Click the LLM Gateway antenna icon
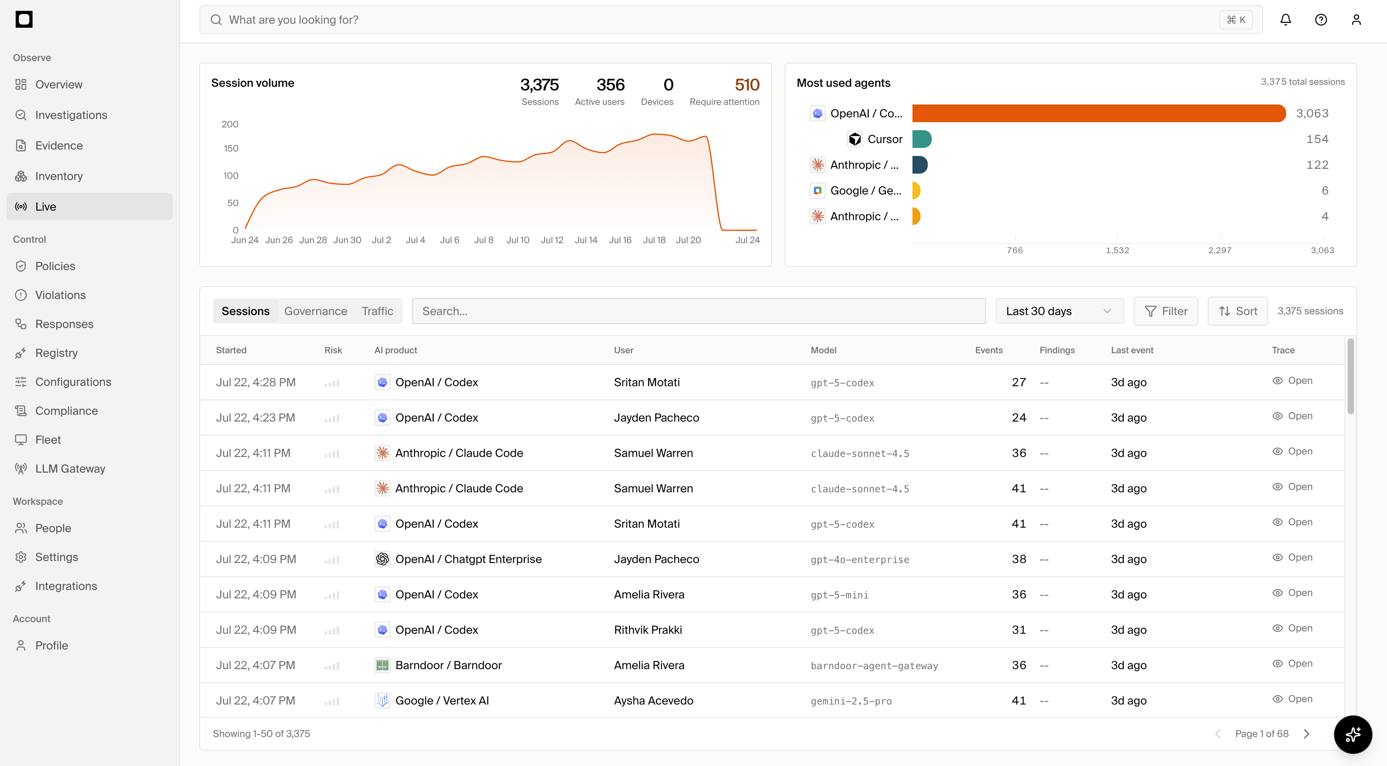The height and width of the screenshot is (766, 1387). coord(21,469)
